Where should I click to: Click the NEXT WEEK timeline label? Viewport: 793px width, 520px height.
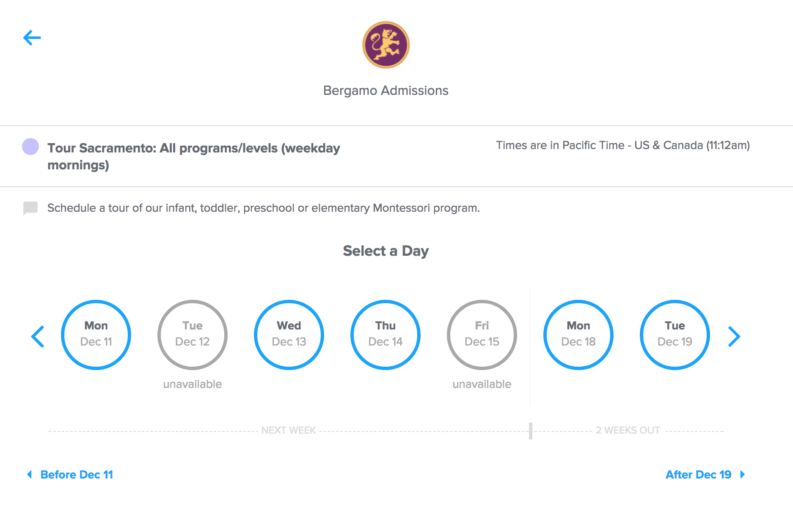click(289, 430)
